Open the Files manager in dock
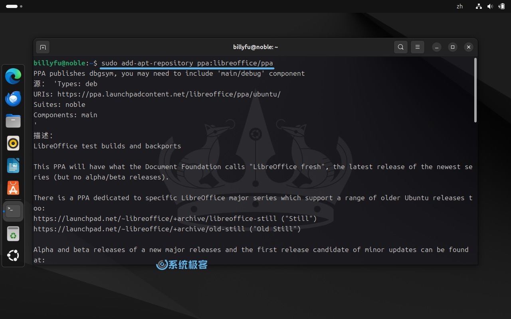 point(13,121)
